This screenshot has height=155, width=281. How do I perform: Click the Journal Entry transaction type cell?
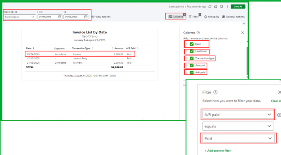coord(80,59)
